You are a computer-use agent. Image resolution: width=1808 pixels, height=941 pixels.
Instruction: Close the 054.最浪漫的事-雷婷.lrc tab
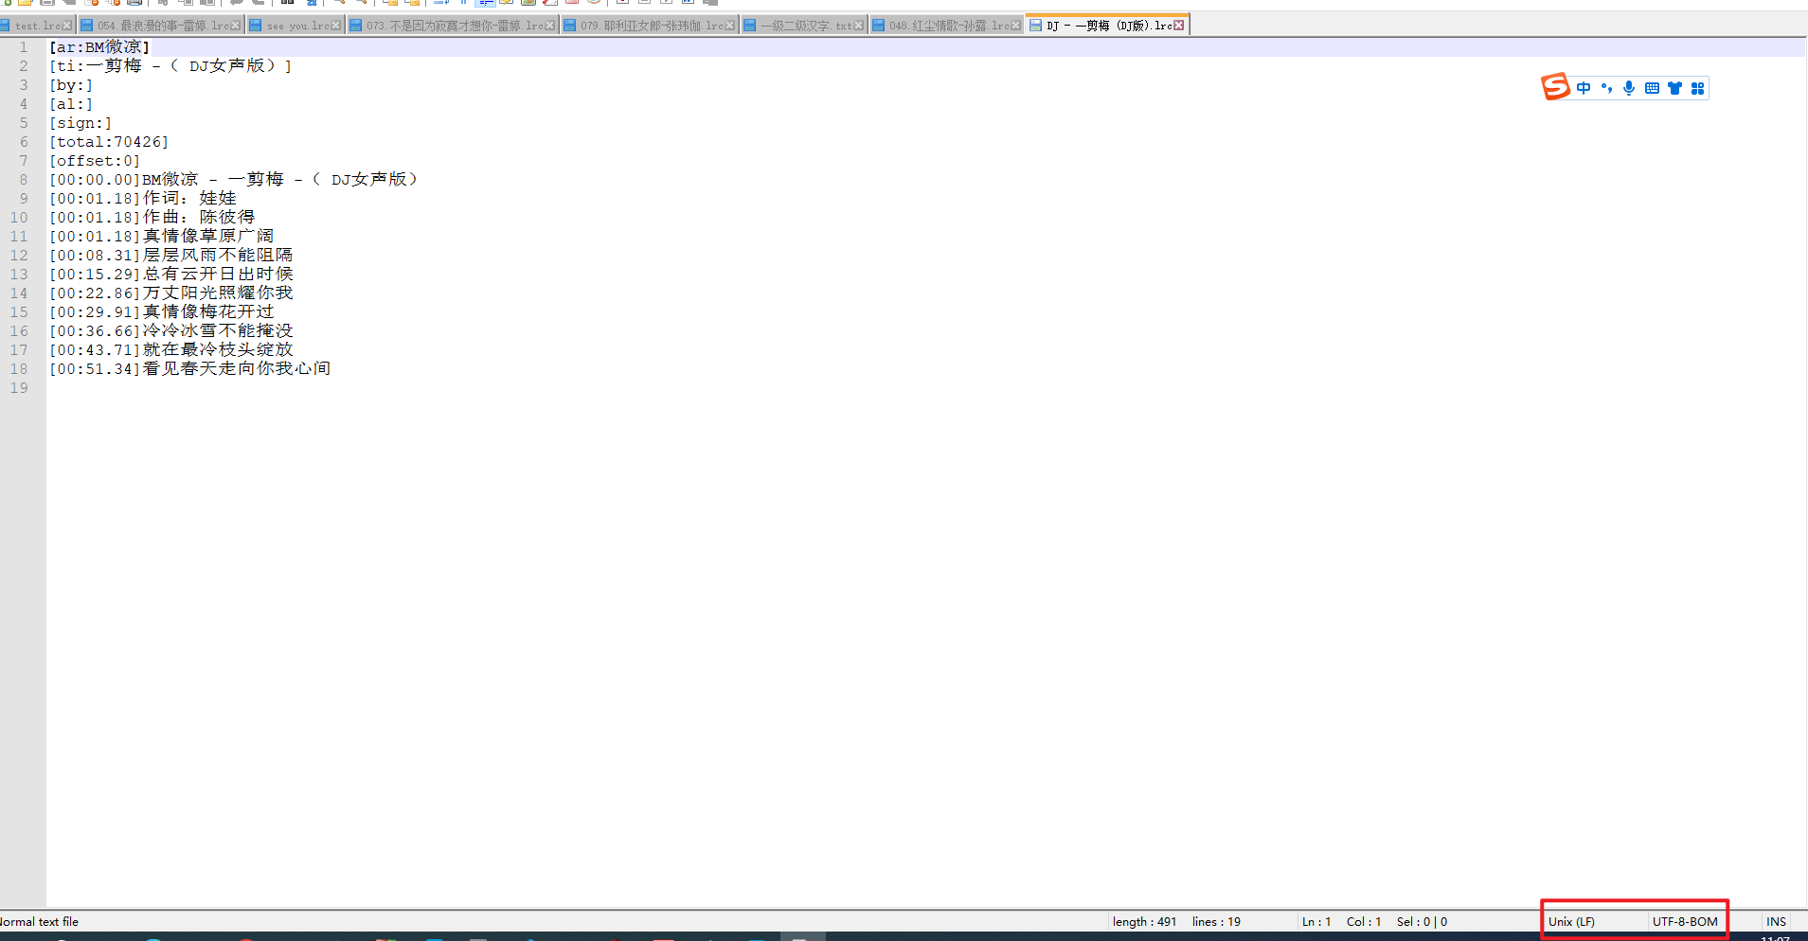click(236, 26)
